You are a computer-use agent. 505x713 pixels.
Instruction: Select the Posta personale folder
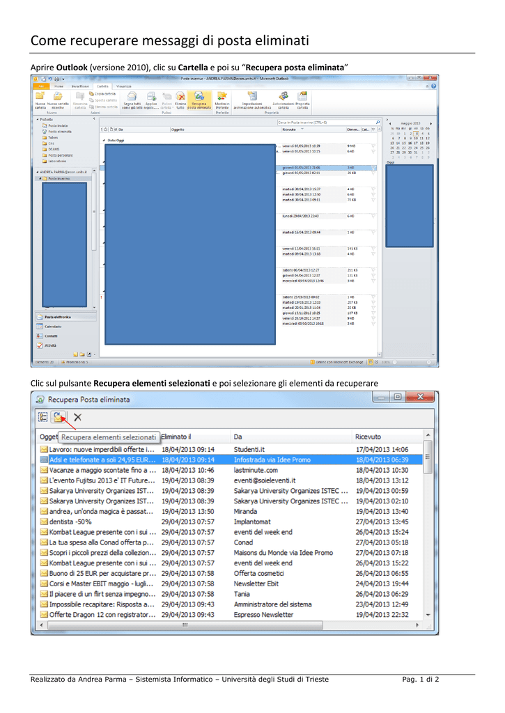coord(57,155)
